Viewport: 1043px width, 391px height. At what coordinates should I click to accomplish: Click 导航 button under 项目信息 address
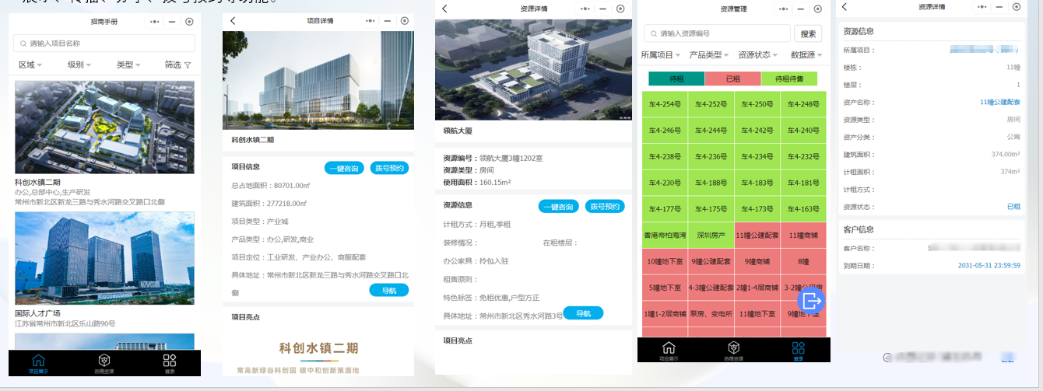(388, 291)
